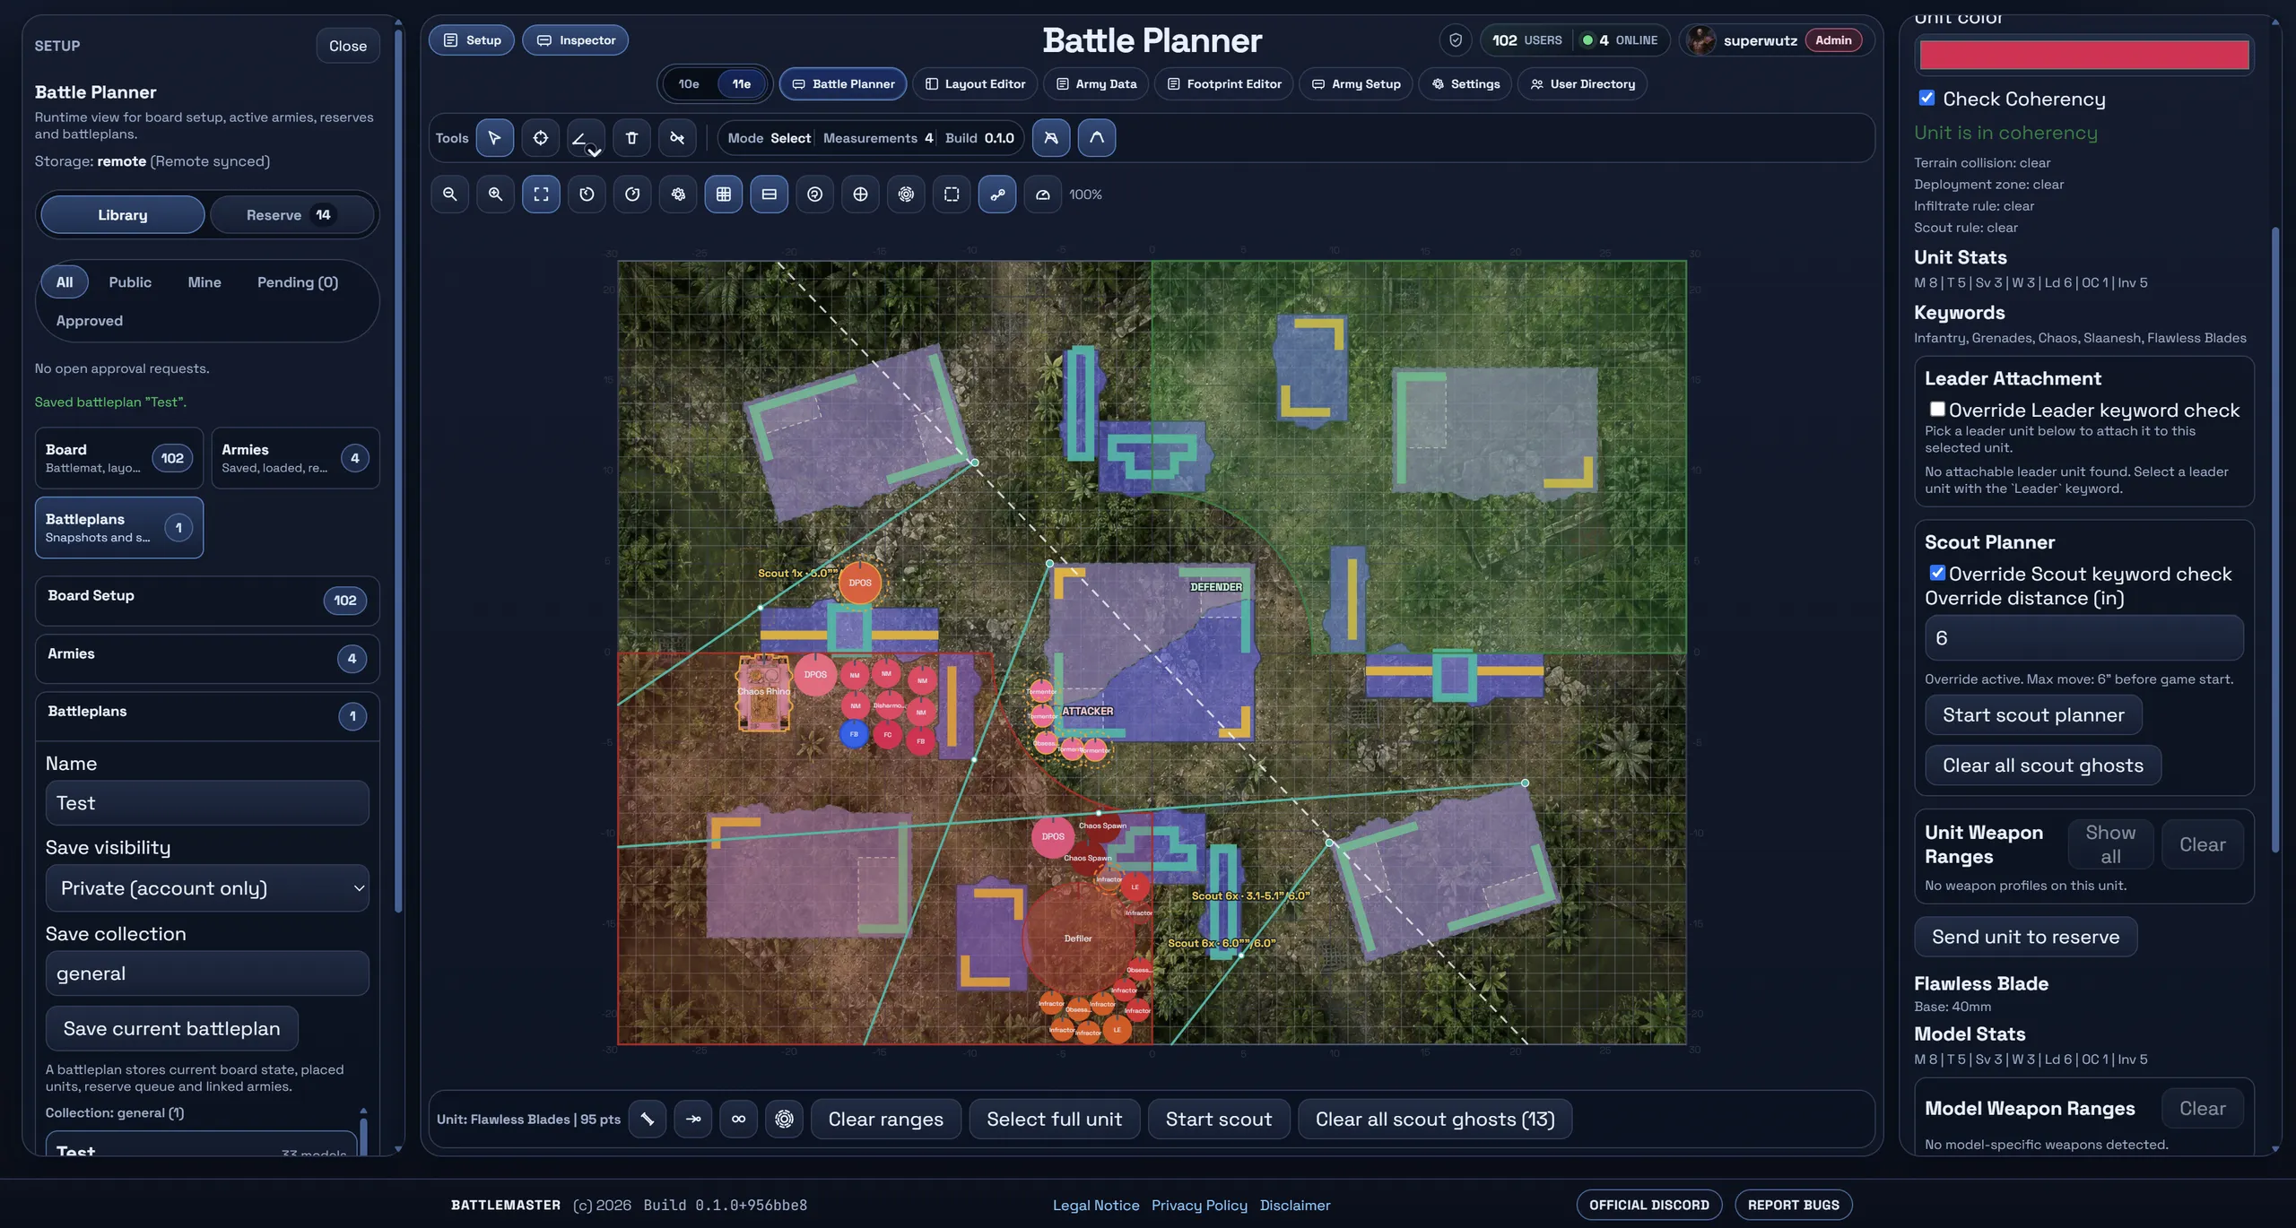This screenshot has height=1228, width=2296.
Task: Click the shield icon beside user count
Action: pyautogui.click(x=1456, y=40)
